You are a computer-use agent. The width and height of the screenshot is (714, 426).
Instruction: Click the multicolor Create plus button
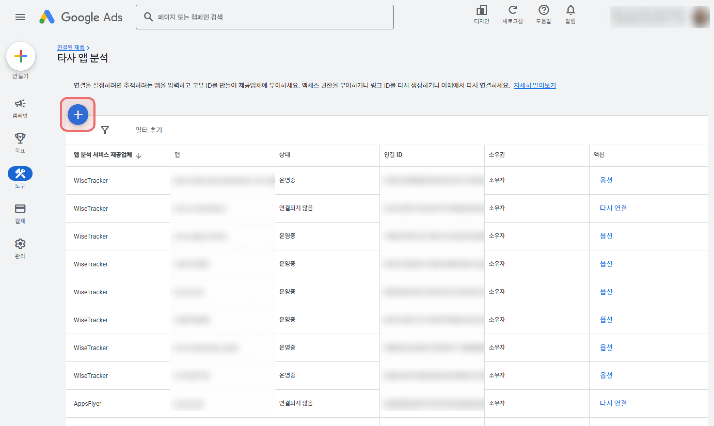pos(20,56)
